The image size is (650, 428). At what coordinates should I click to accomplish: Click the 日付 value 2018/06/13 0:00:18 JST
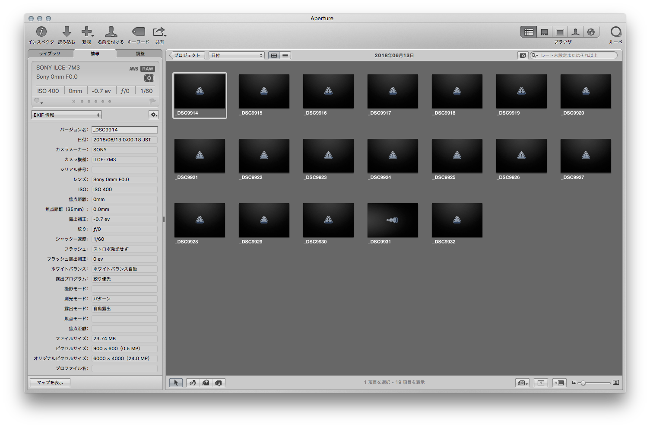pyautogui.click(x=124, y=140)
